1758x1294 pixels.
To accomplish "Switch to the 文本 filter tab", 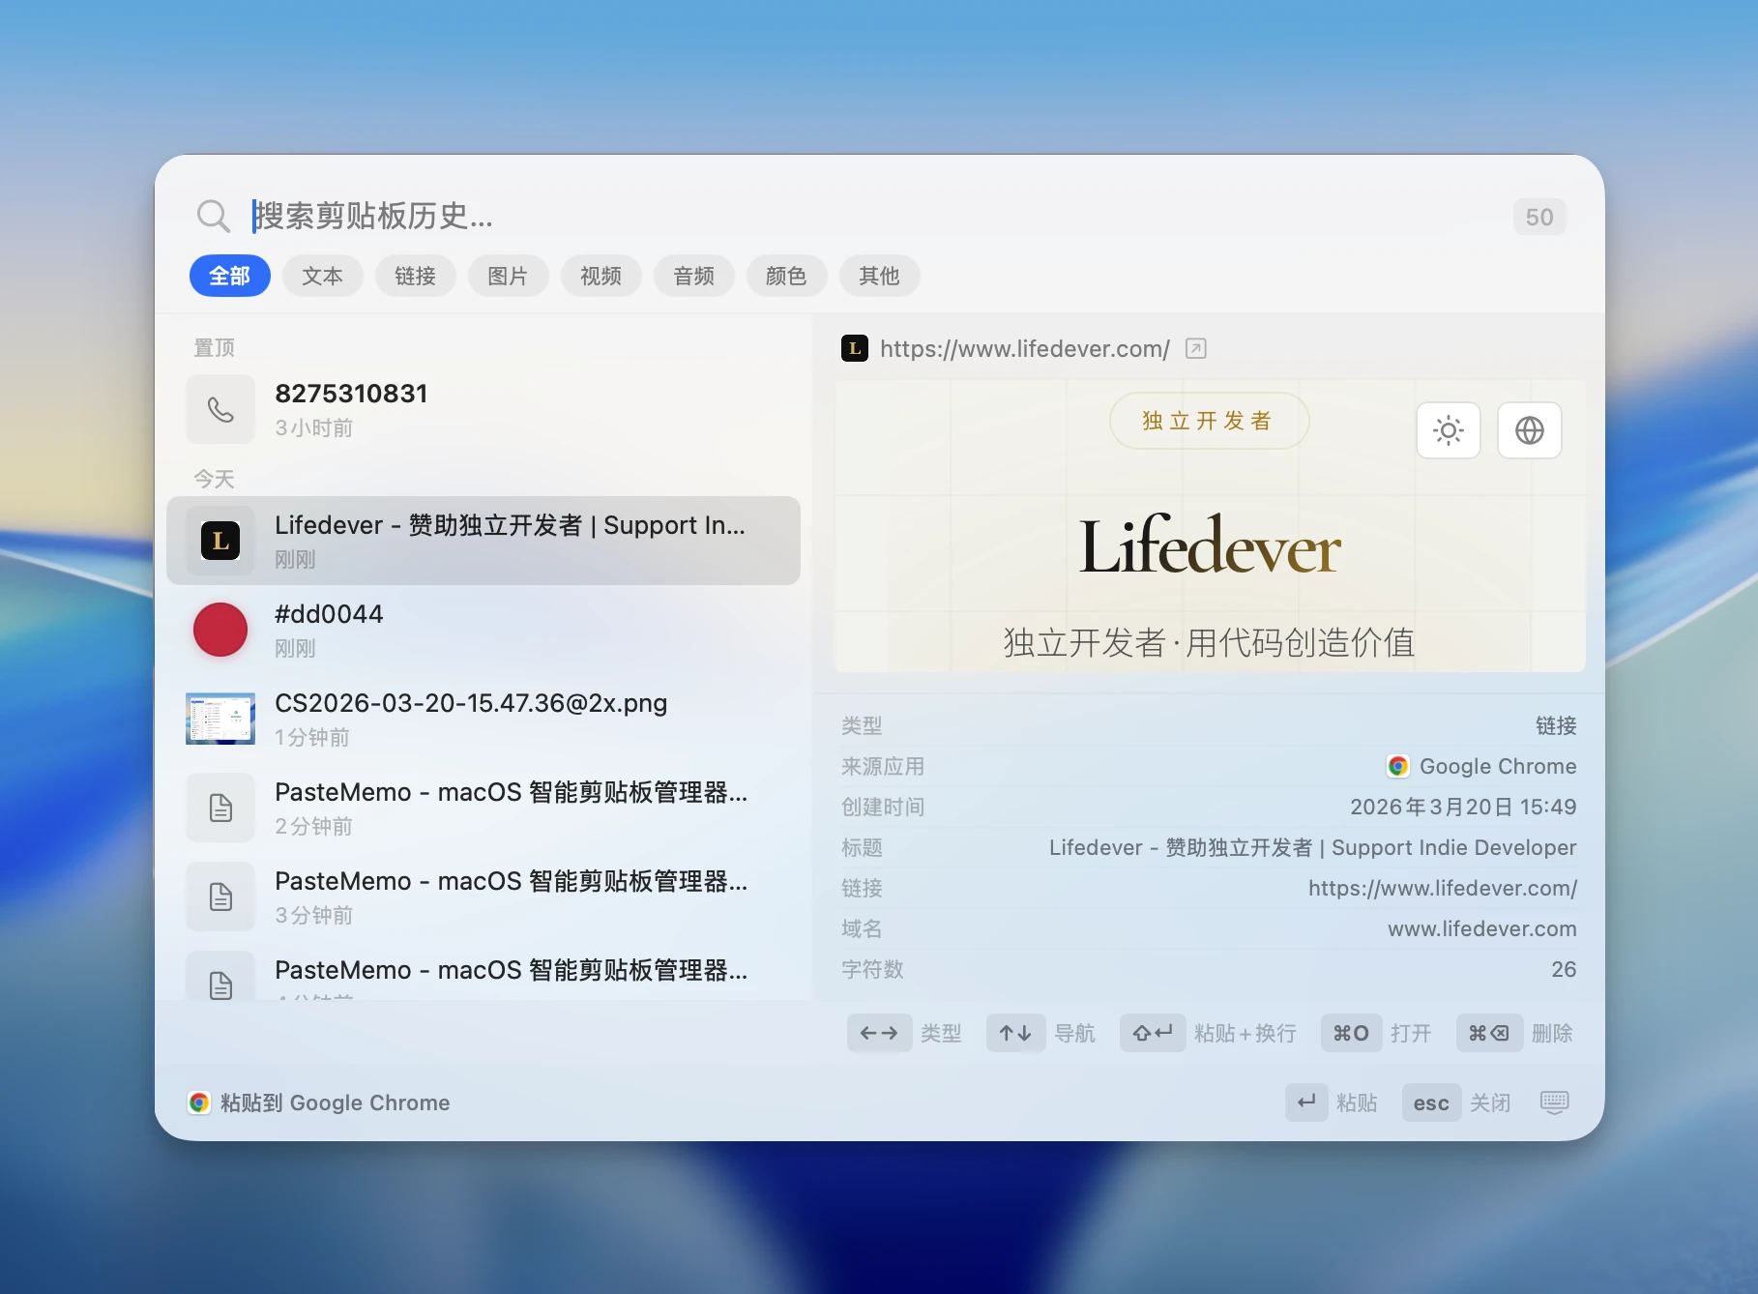I will [x=322, y=277].
